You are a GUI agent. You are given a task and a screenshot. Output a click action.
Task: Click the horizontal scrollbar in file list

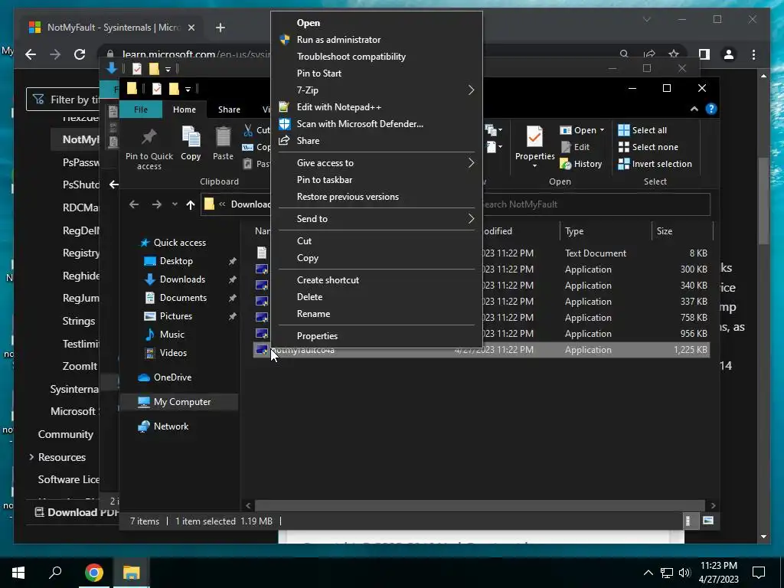pyautogui.click(x=479, y=505)
